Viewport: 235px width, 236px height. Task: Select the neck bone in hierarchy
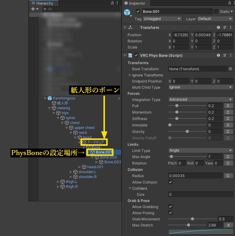(83, 133)
